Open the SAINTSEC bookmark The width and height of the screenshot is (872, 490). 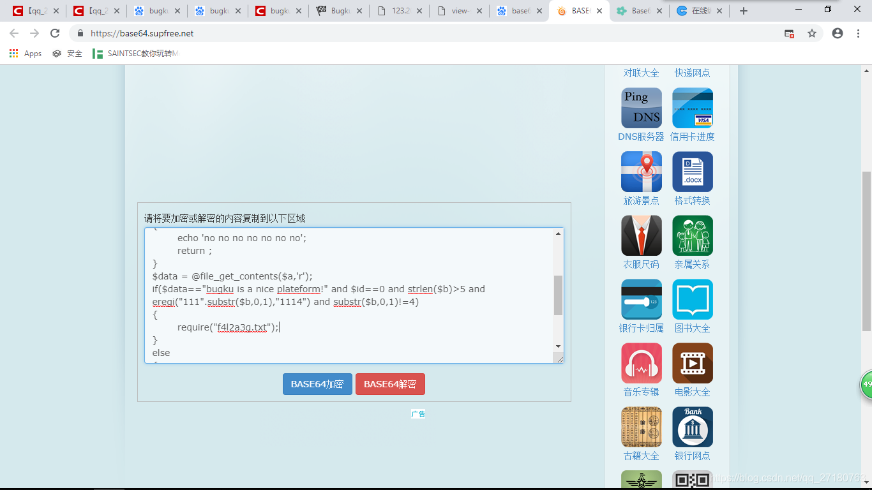[135, 54]
